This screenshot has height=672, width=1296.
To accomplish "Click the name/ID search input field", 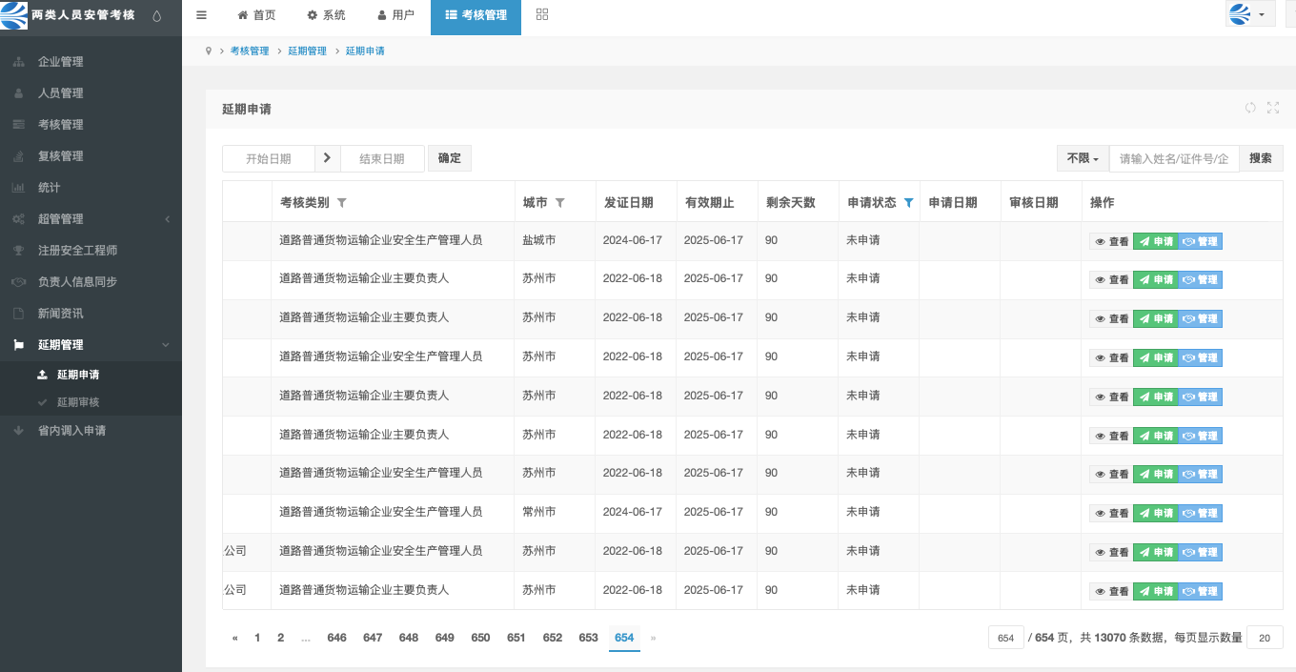I will 1174,158.
